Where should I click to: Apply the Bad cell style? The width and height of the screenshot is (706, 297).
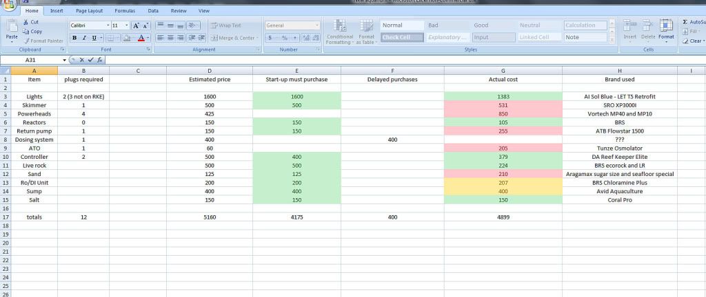(x=448, y=25)
